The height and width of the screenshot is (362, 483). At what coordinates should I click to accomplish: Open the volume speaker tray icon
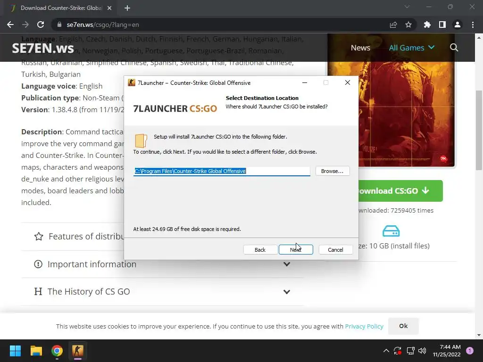422,351
